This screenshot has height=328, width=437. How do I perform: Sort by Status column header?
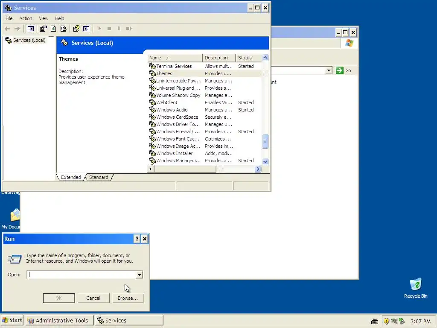point(249,58)
